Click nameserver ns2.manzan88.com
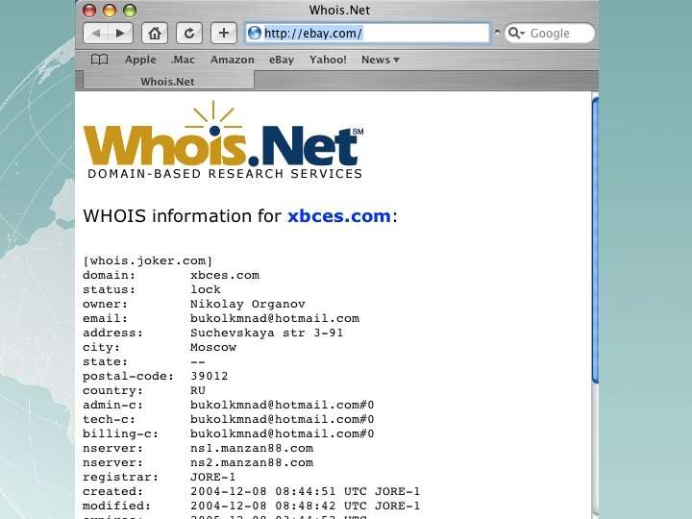Image resolution: width=692 pixels, height=519 pixels. click(252, 462)
